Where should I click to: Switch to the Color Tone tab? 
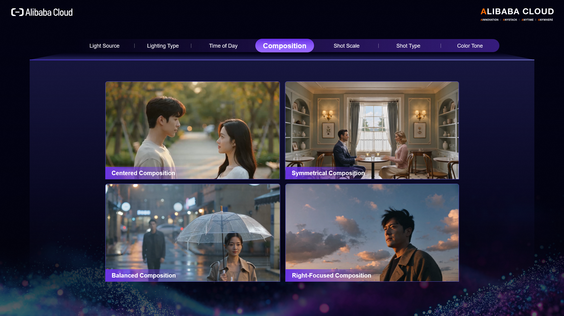click(x=470, y=46)
